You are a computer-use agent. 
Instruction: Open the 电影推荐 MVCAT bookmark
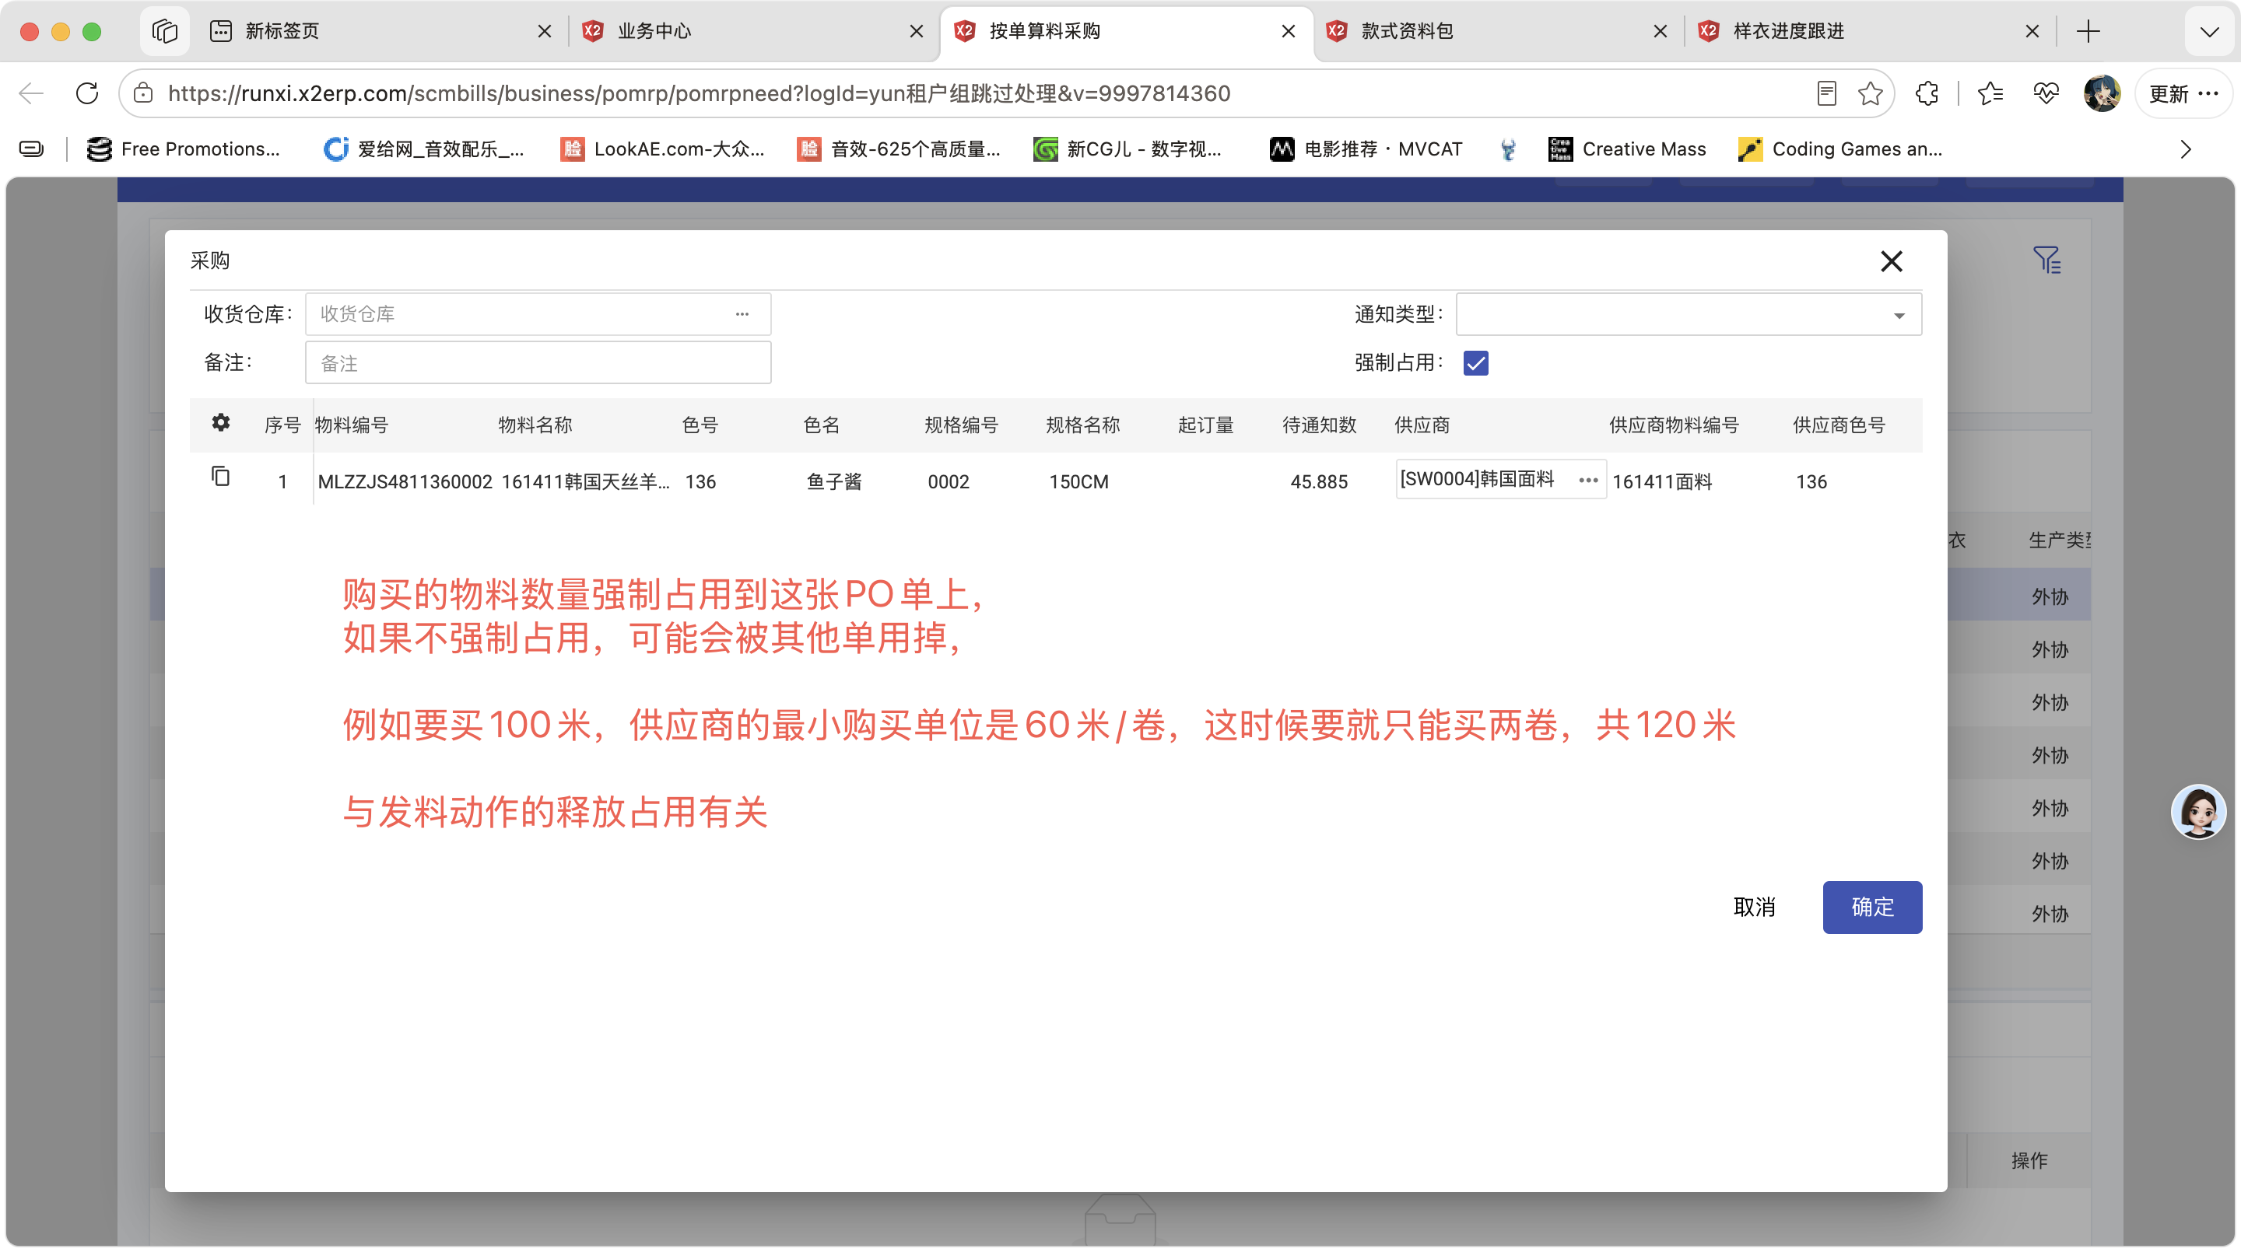point(1366,149)
